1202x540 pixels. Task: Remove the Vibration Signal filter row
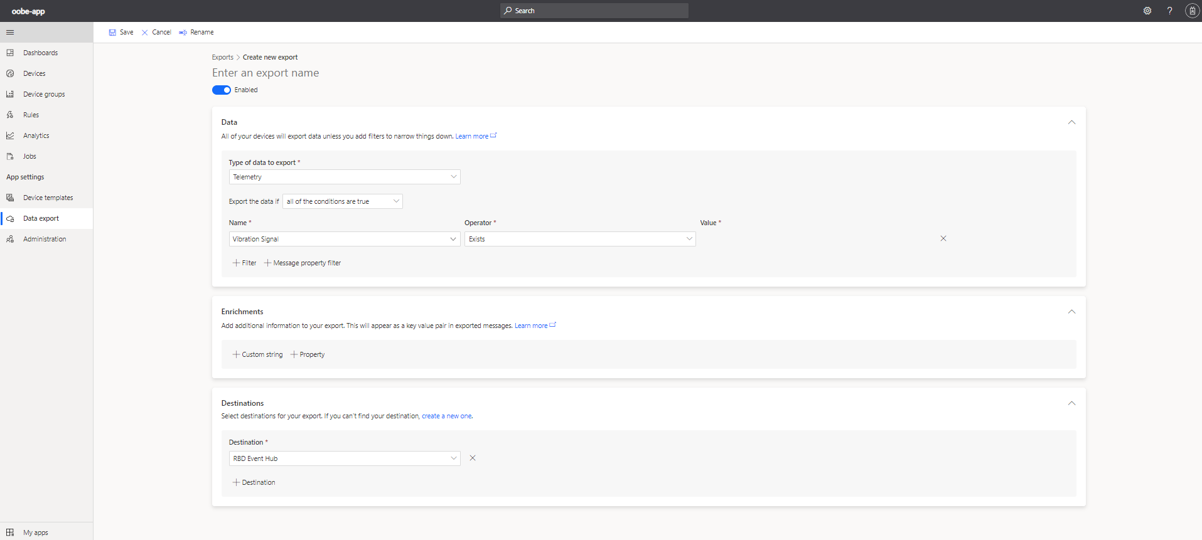[943, 238]
